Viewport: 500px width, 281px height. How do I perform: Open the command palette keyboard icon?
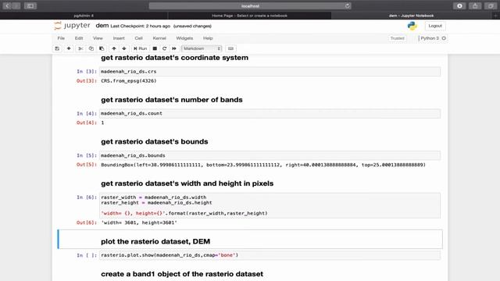pyautogui.click(x=230, y=48)
